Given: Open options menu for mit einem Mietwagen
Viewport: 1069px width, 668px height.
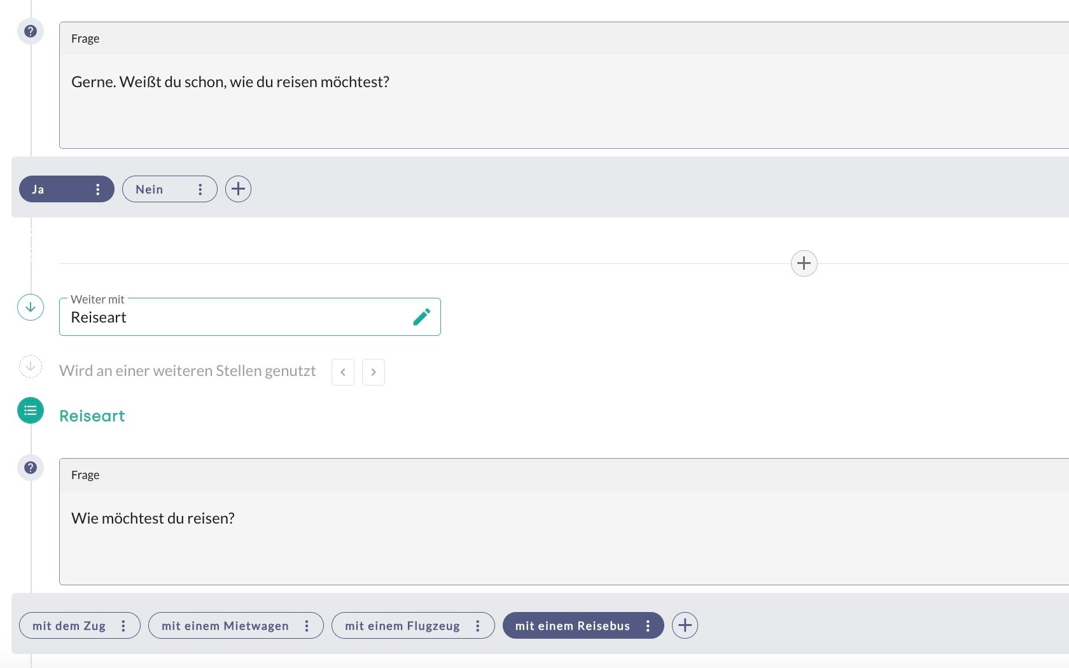Looking at the screenshot, I should tap(307, 626).
